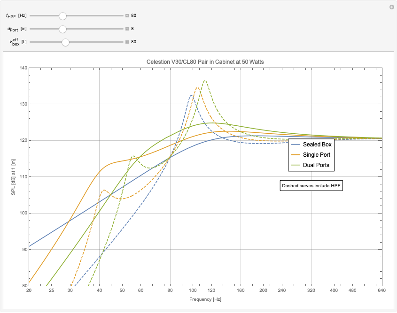Click the 140 tick label on SPL axis
Screen dimensions: 397x313
click(23, 68)
